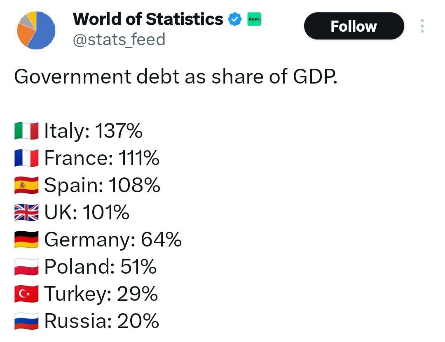The width and height of the screenshot is (445, 342).
Task: Open the three-dot more options menu
Action: (x=422, y=26)
